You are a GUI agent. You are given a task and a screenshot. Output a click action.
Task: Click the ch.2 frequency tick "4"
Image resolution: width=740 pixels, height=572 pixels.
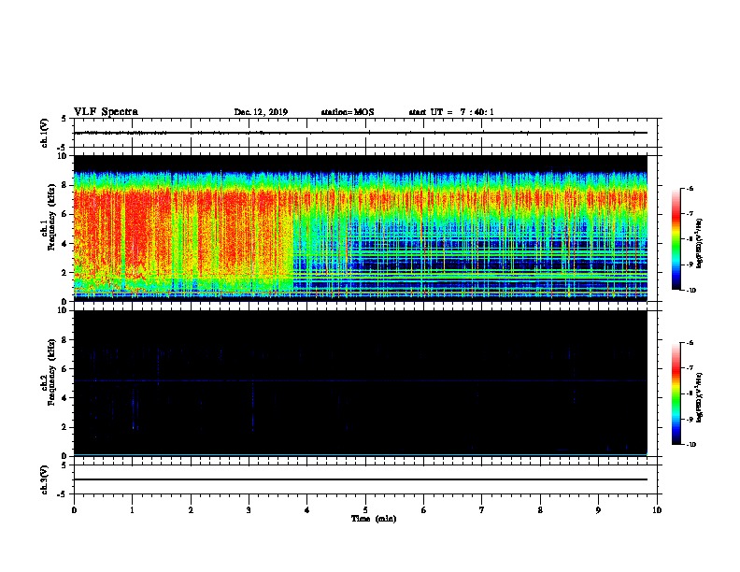click(64, 398)
